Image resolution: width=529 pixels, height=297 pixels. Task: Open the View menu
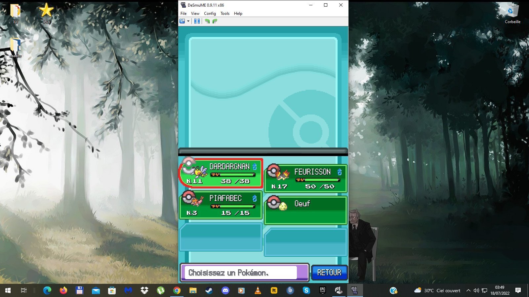click(195, 14)
